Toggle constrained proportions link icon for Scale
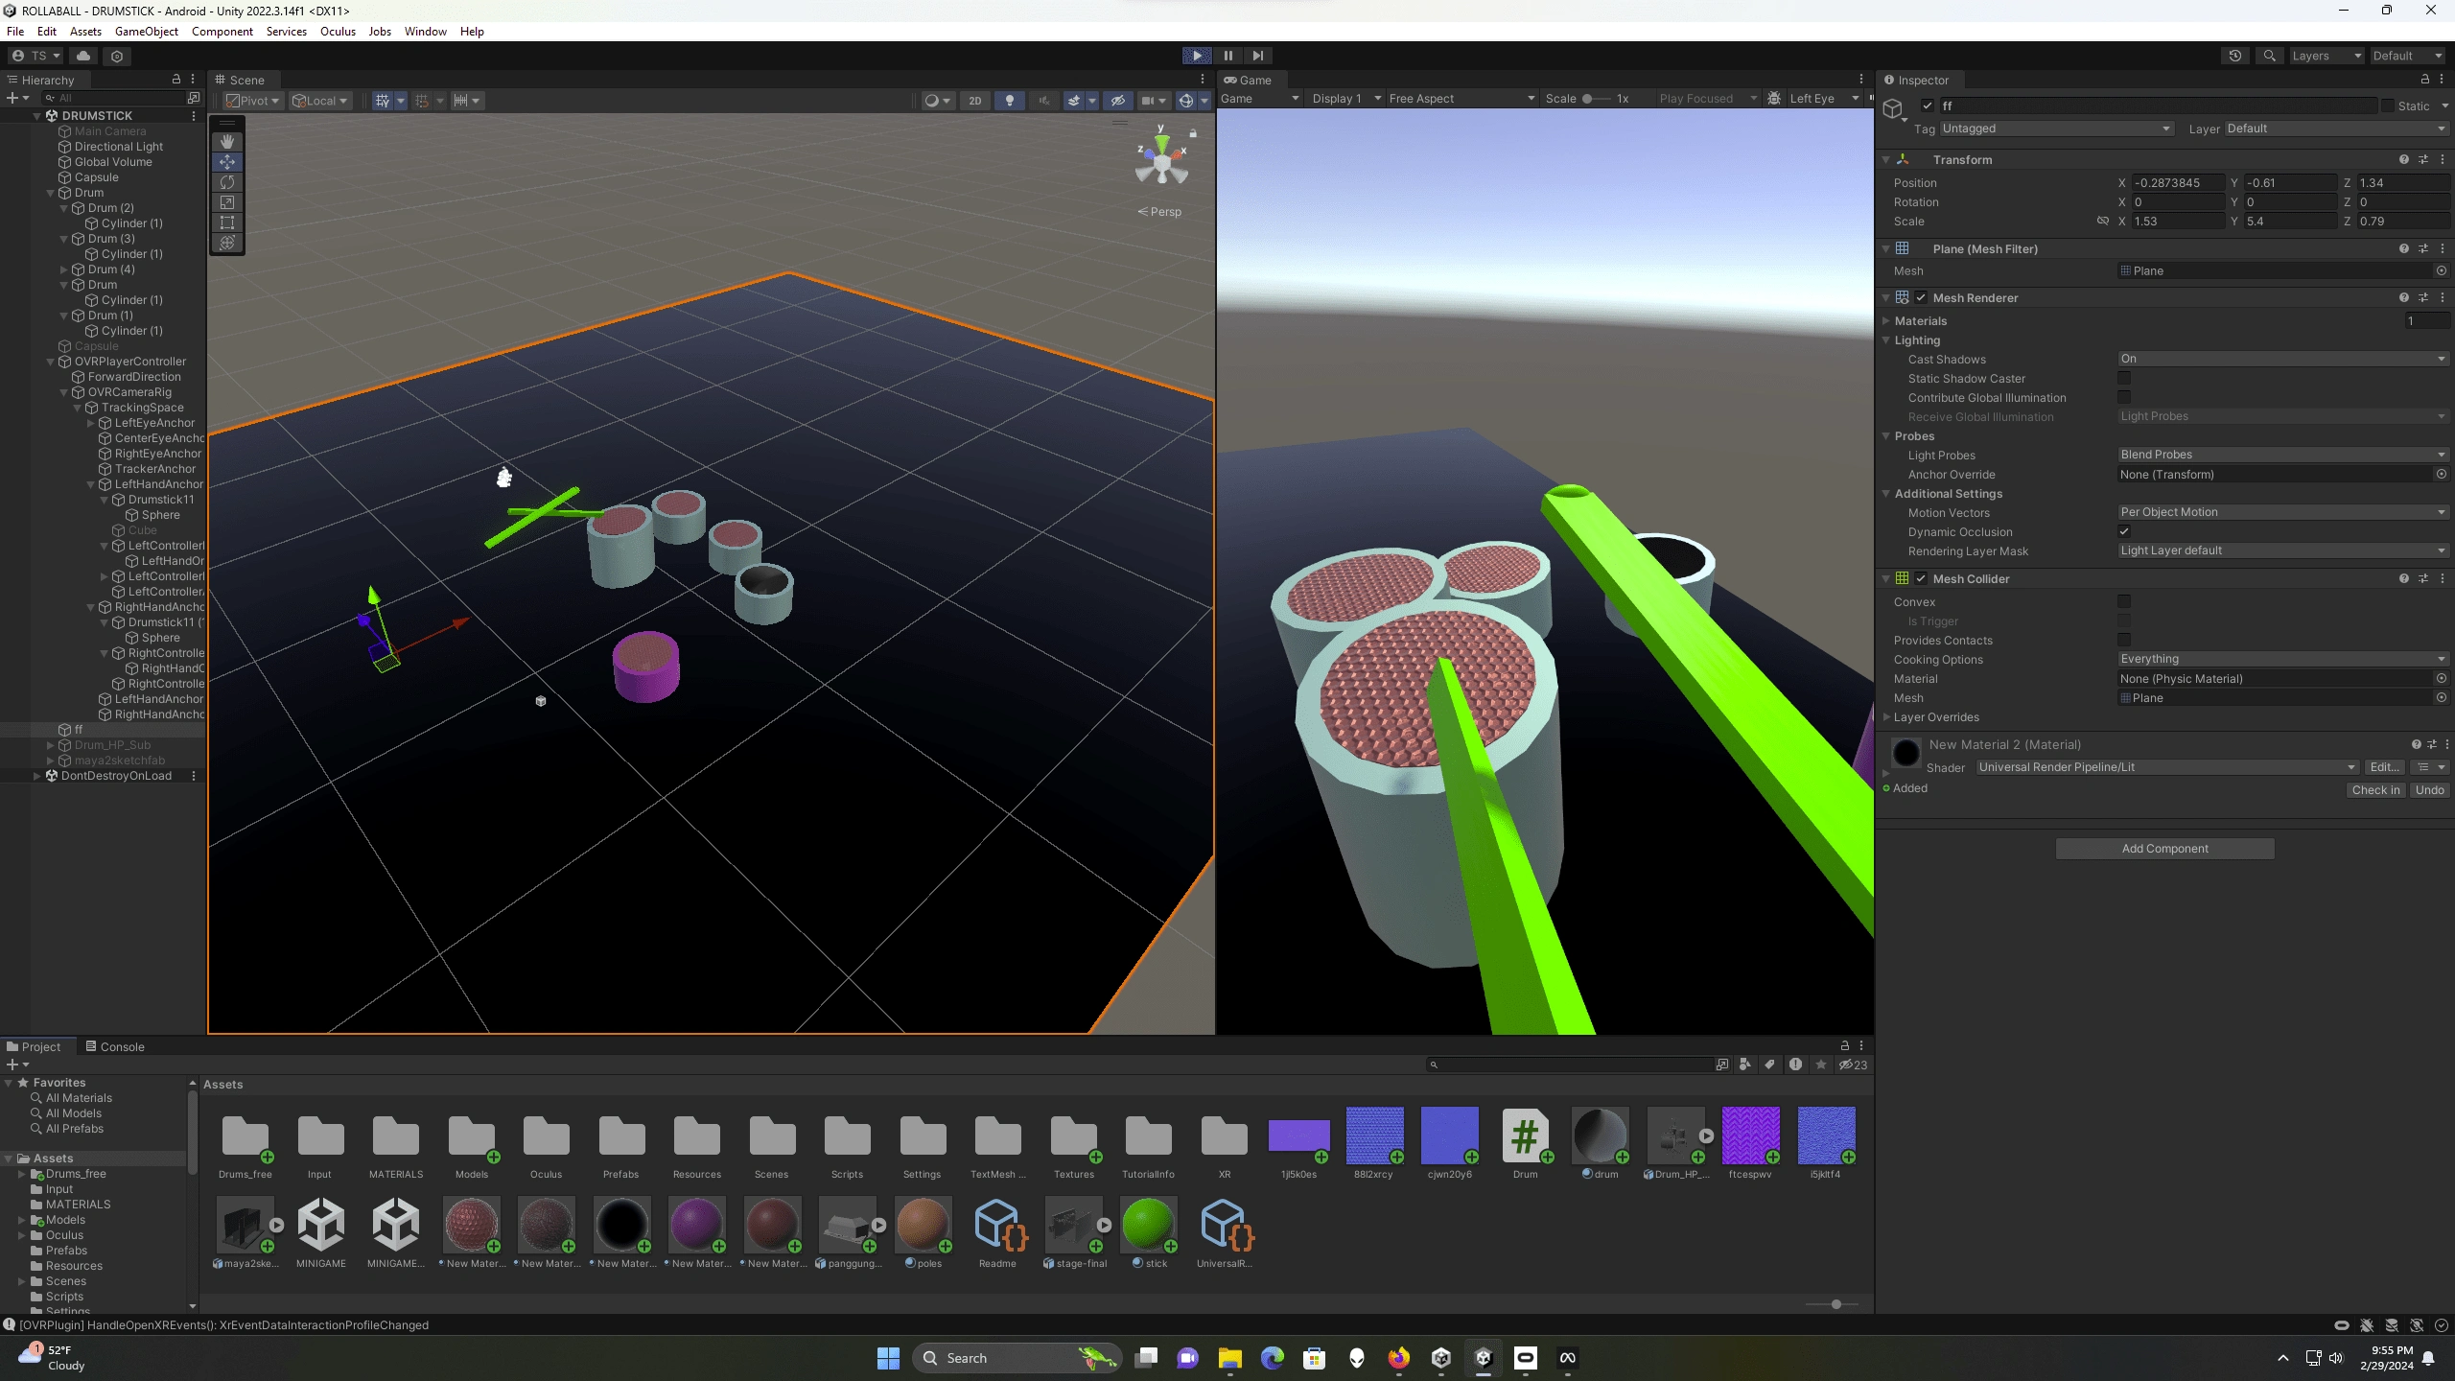 2102,222
